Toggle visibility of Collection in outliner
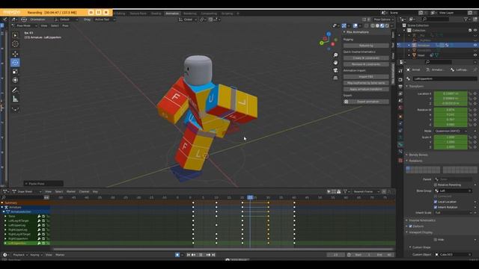Image resolution: width=479 pixels, height=269 pixels. tap(475, 30)
